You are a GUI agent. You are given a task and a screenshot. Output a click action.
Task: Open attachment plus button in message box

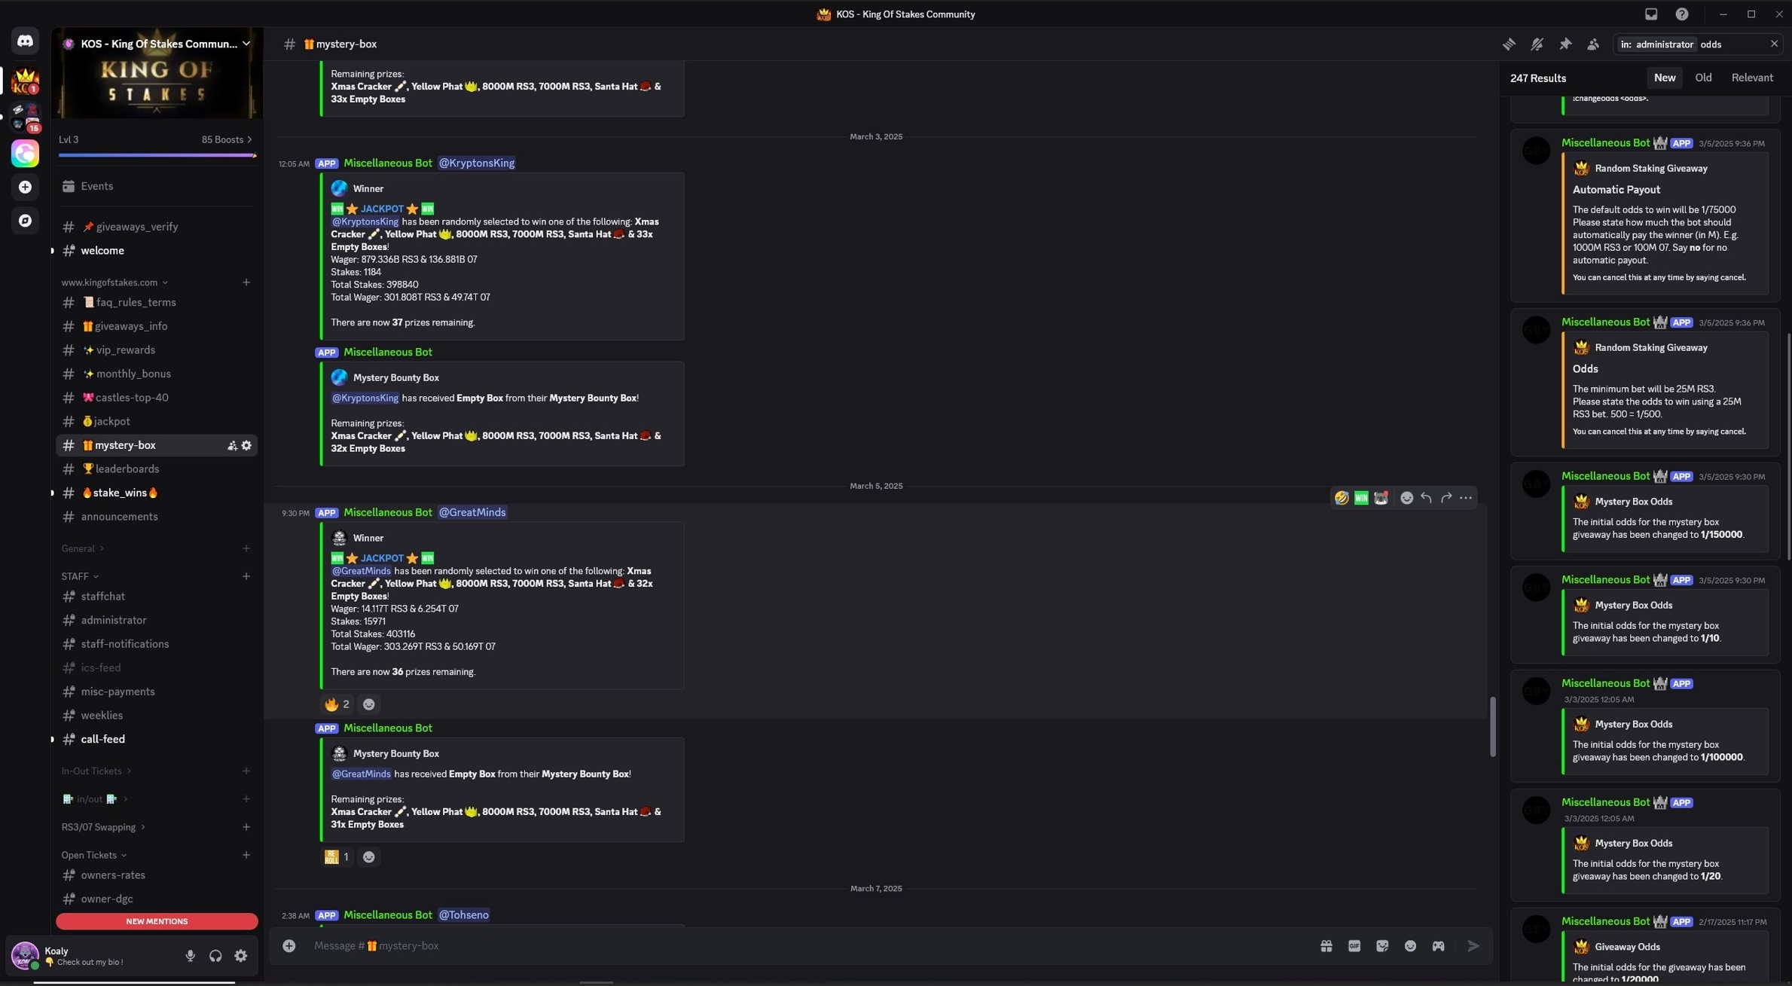289,946
